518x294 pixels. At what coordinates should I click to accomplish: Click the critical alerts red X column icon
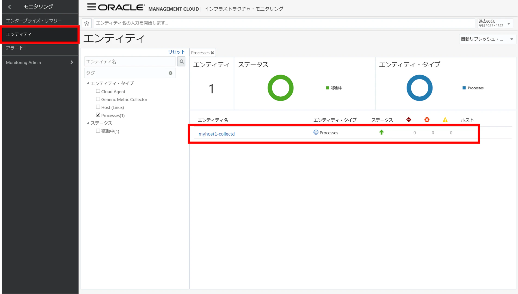427,120
